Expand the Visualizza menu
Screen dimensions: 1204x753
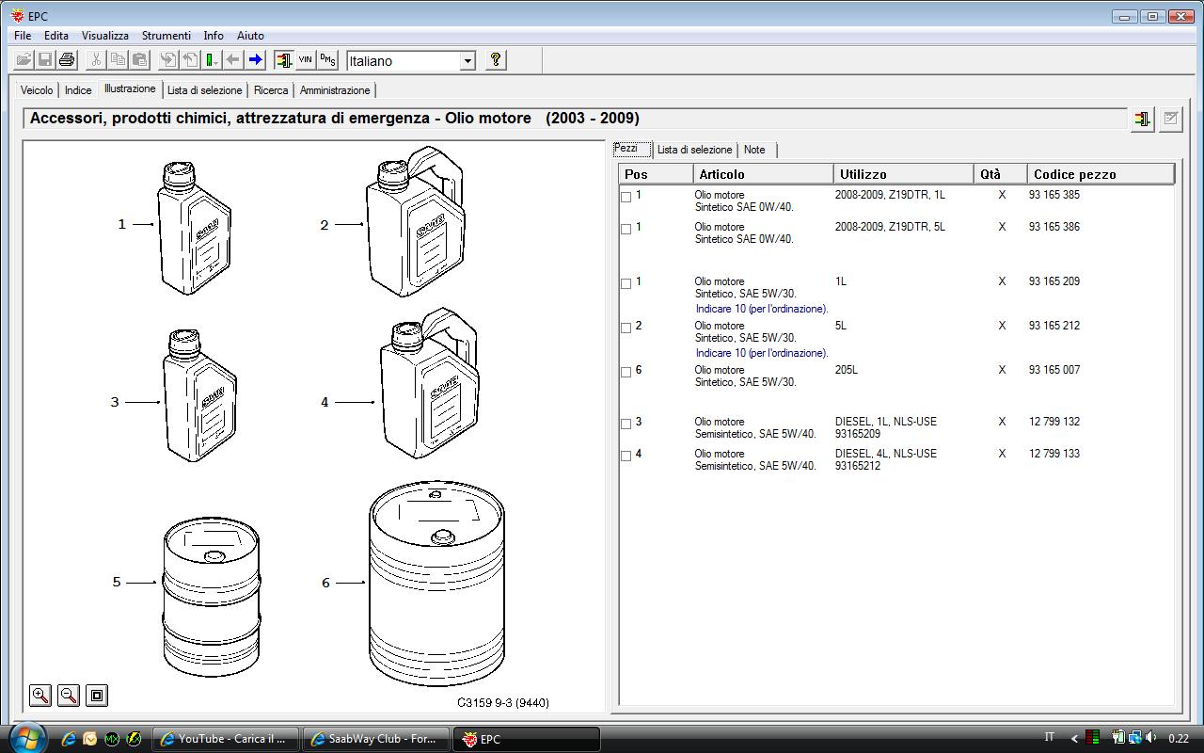point(104,36)
